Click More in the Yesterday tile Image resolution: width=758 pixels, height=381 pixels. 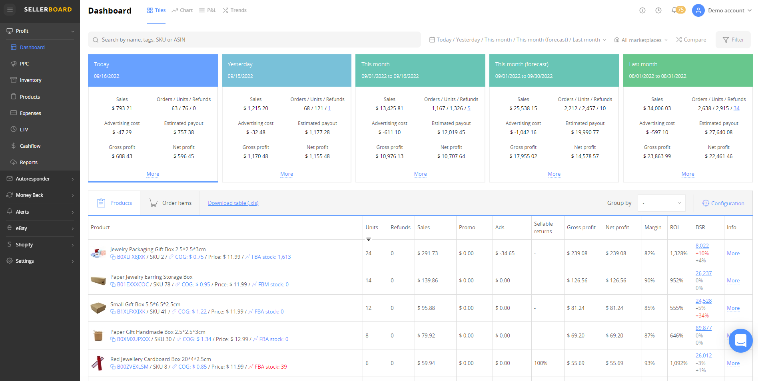tap(287, 174)
